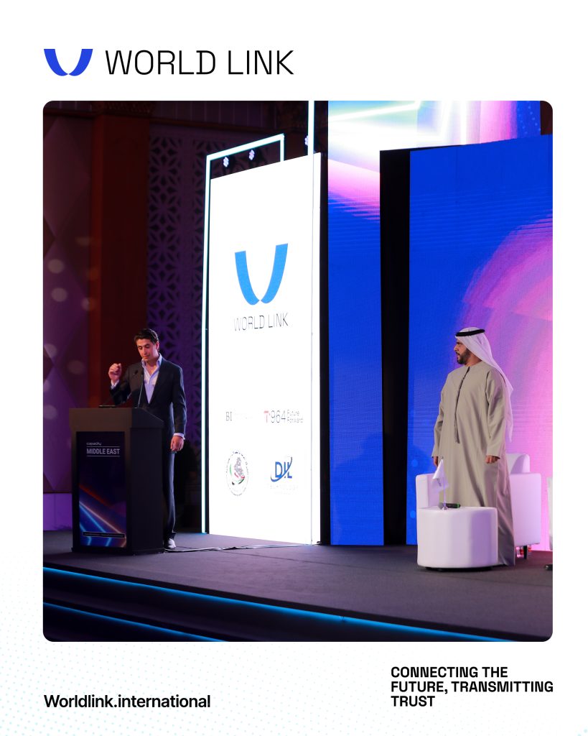This screenshot has width=588, height=736.
Task: Select the WORLD LINK header title text
Action: point(200,63)
